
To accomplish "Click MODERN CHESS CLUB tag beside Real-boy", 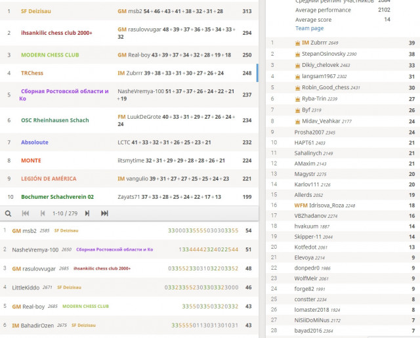I will point(85,306).
